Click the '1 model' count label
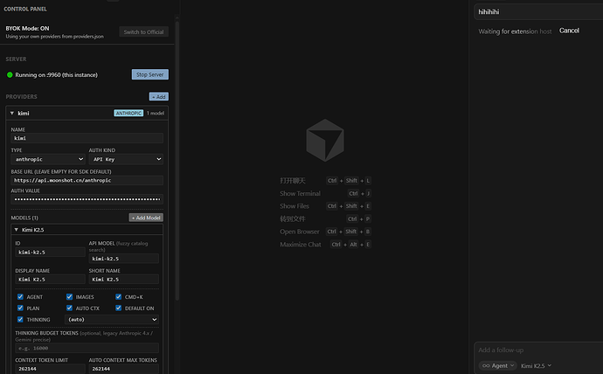The image size is (603, 374). tap(156, 113)
